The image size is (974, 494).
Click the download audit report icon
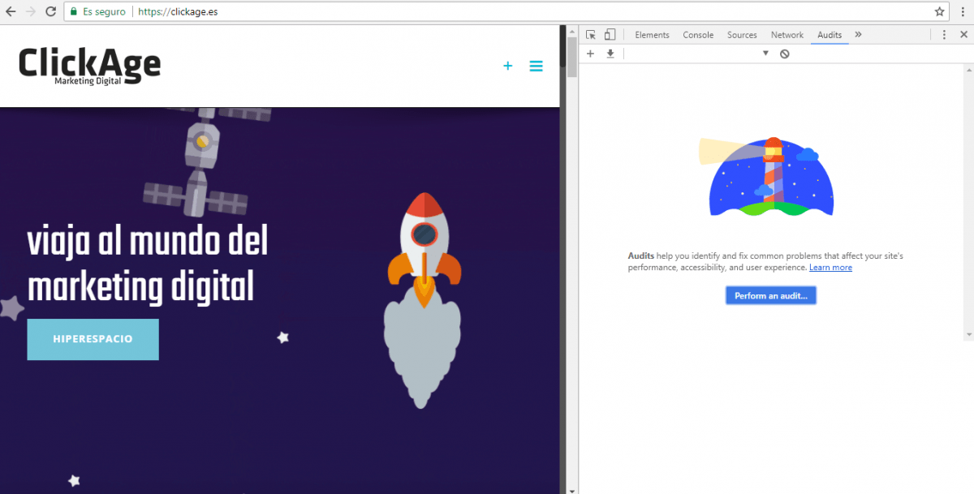coord(610,54)
